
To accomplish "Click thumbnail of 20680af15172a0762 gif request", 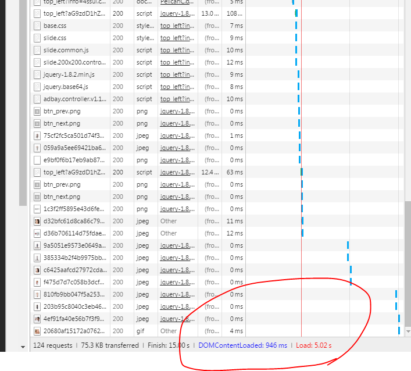I will point(37,331).
